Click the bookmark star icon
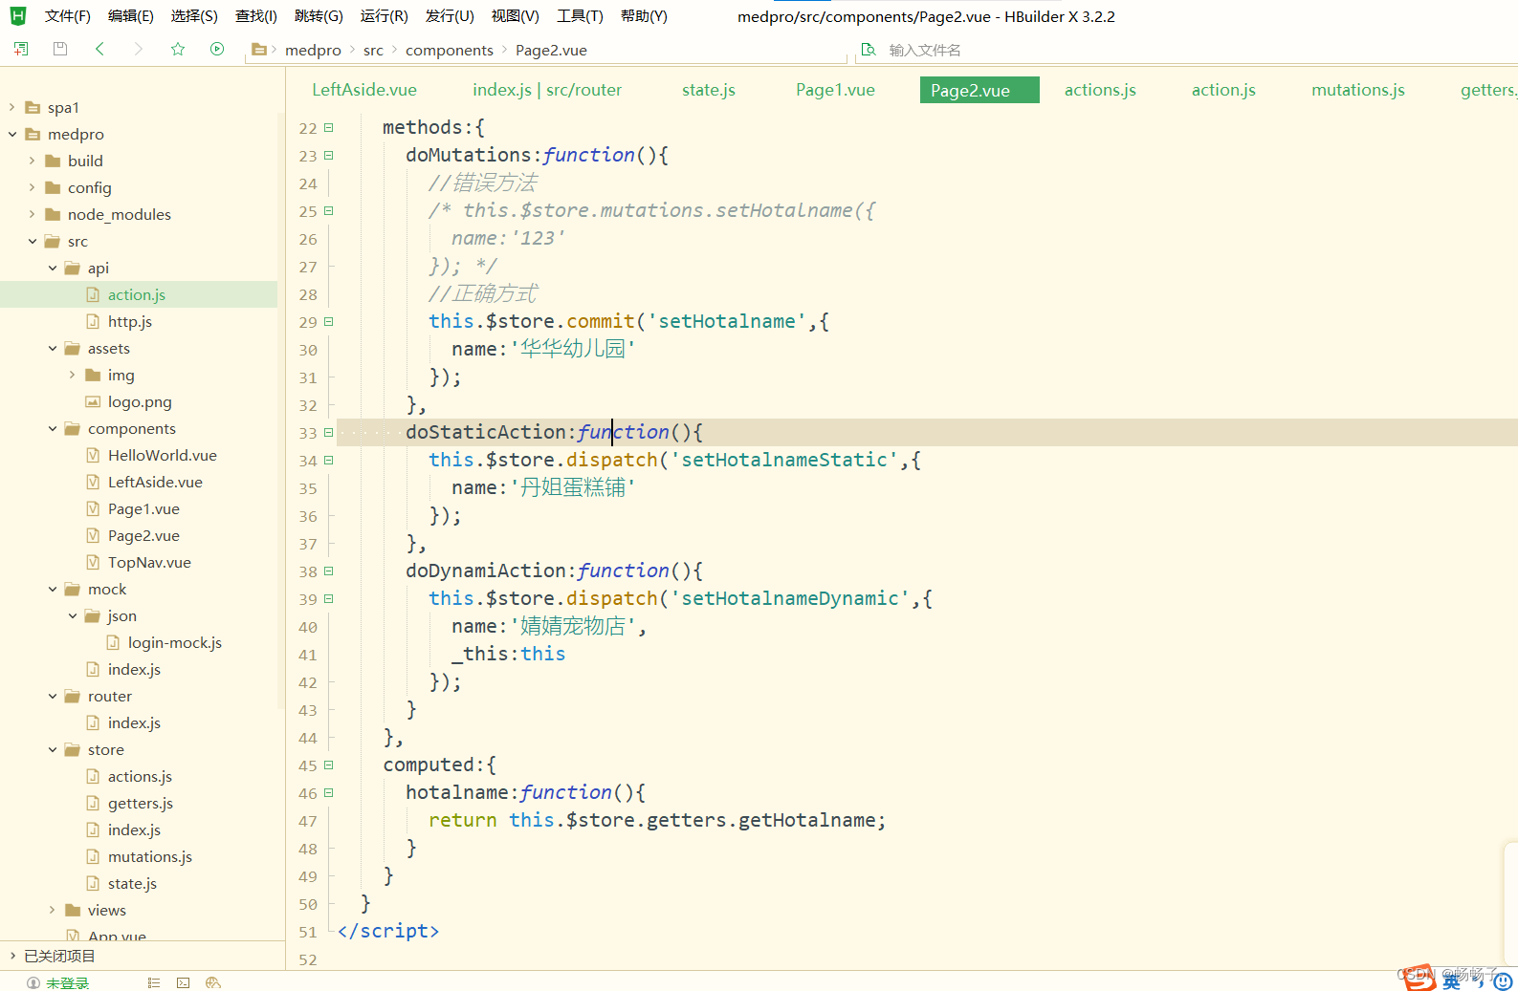This screenshot has width=1518, height=991. pyautogui.click(x=178, y=49)
